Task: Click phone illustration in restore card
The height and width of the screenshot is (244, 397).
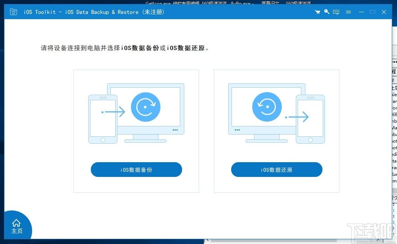Action: (310, 119)
